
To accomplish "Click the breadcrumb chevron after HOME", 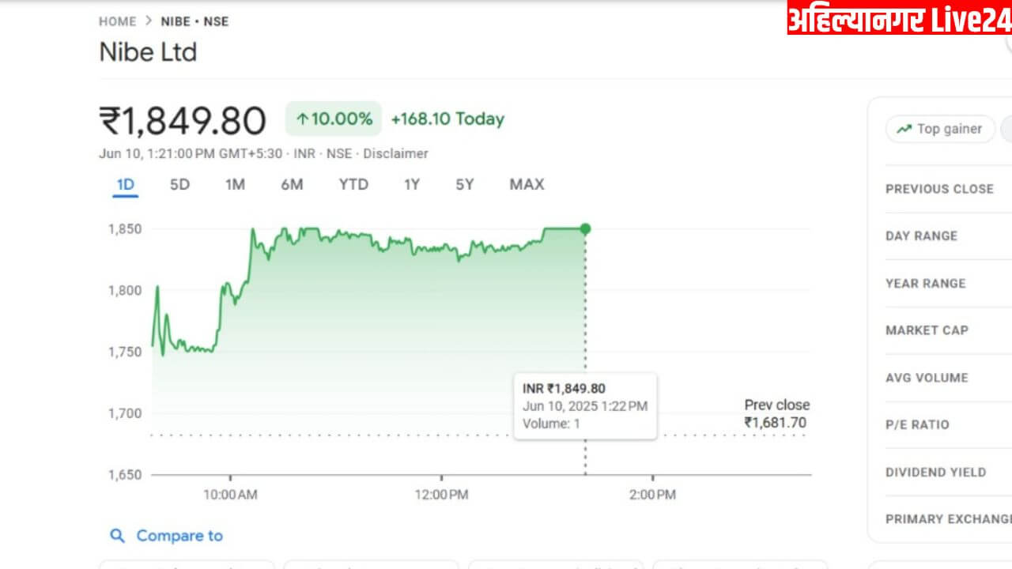I will click(x=149, y=21).
